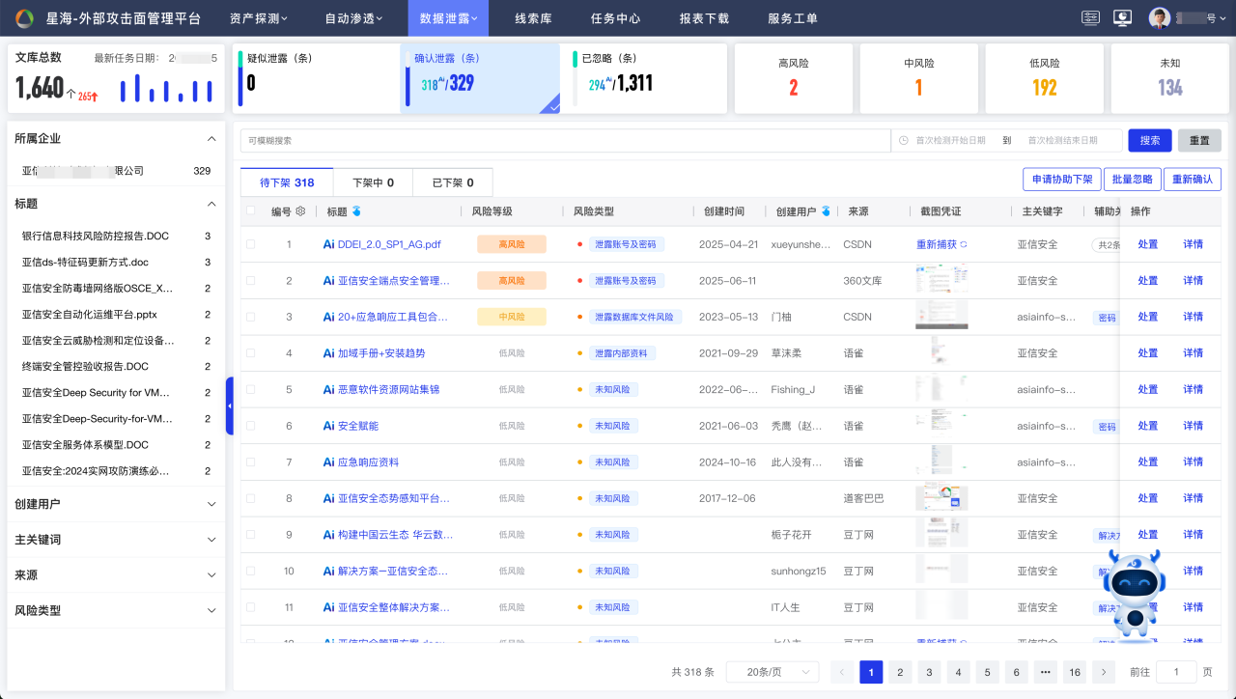1236x699 pixels.
Task: Open the 线索库 menu item
Action: pyautogui.click(x=534, y=18)
